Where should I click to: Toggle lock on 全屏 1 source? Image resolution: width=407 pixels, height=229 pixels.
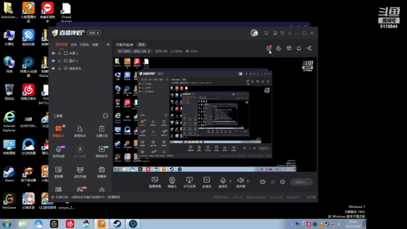tap(60, 53)
